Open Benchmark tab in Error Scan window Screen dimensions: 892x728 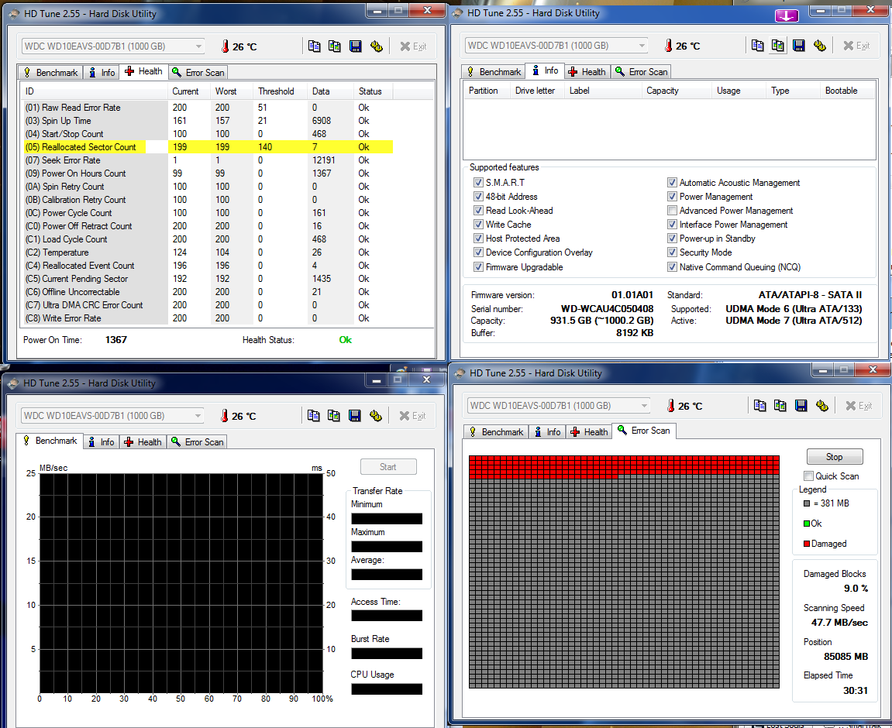tap(495, 432)
